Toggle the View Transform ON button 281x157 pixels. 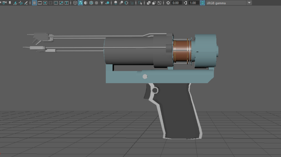point(203,3)
